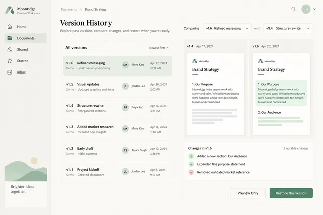The height and width of the screenshot is (215, 323).
Task: Select version v1.1 Project kickoff row
Action: 117,172
